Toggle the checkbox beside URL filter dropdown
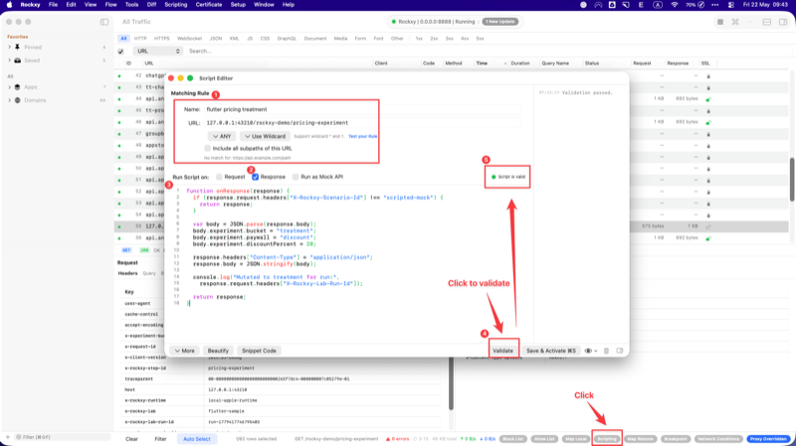This screenshot has height=446, width=796. pyautogui.click(x=120, y=52)
